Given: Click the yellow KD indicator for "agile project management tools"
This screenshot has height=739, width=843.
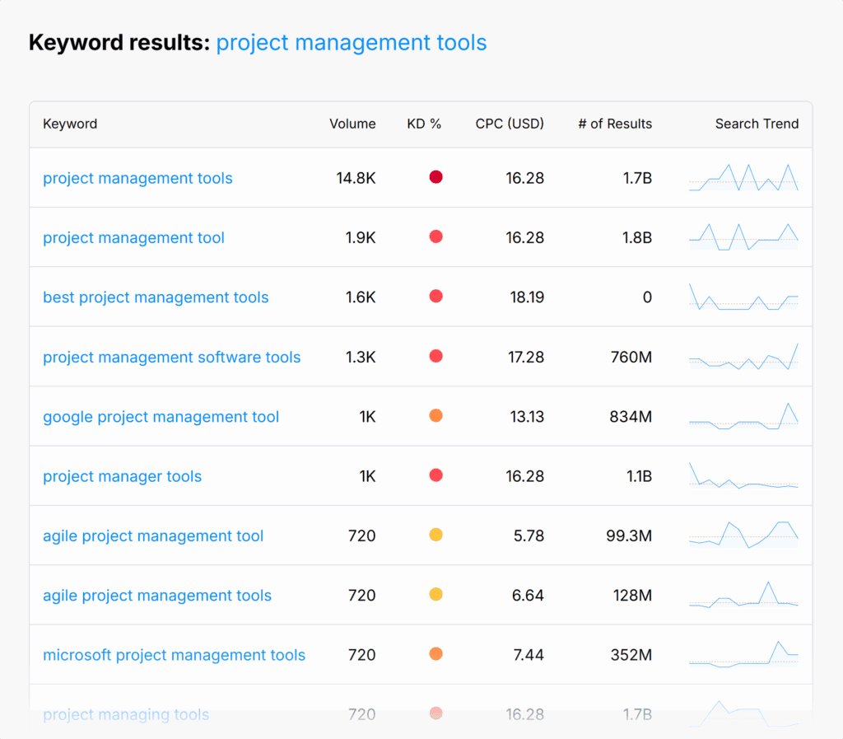Looking at the screenshot, I should 435,594.
